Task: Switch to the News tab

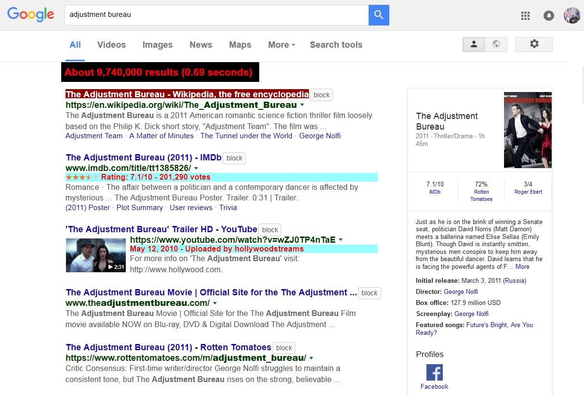Action: click(201, 45)
